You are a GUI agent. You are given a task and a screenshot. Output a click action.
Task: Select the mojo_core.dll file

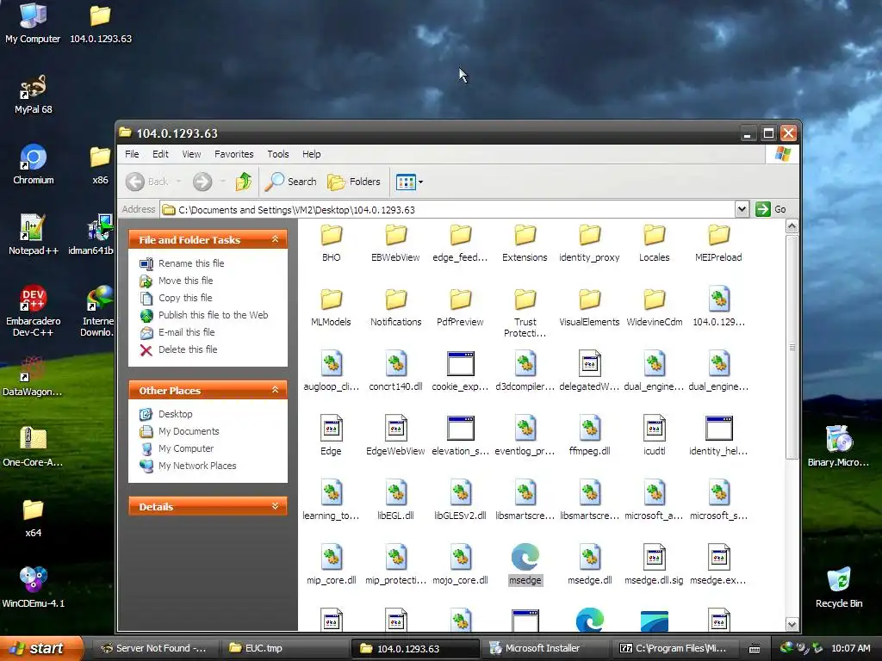click(x=460, y=566)
